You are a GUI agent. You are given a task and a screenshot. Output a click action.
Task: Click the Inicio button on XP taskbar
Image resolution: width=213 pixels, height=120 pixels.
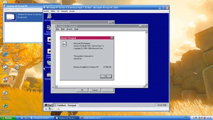tap(8, 118)
